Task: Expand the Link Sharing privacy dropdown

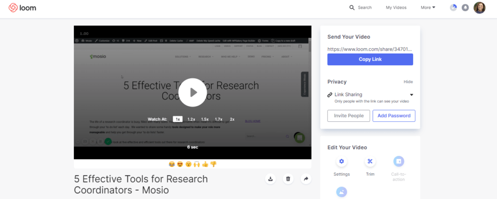Action: (412, 95)
